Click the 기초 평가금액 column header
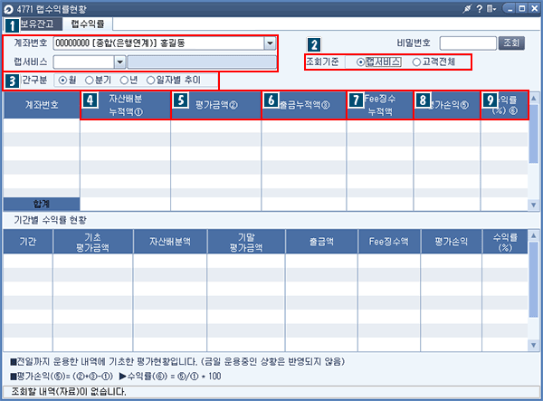Viewport: 543px width, 401px height. pos(93,242)
